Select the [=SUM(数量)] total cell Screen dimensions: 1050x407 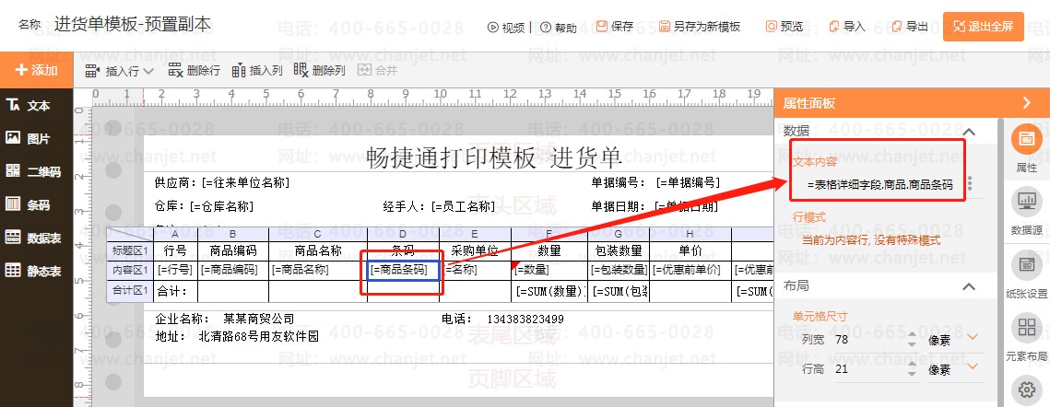549,291
